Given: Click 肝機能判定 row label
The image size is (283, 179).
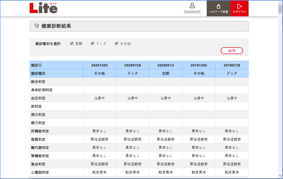Looking at the screenshot, I should (x=40, y=131).
